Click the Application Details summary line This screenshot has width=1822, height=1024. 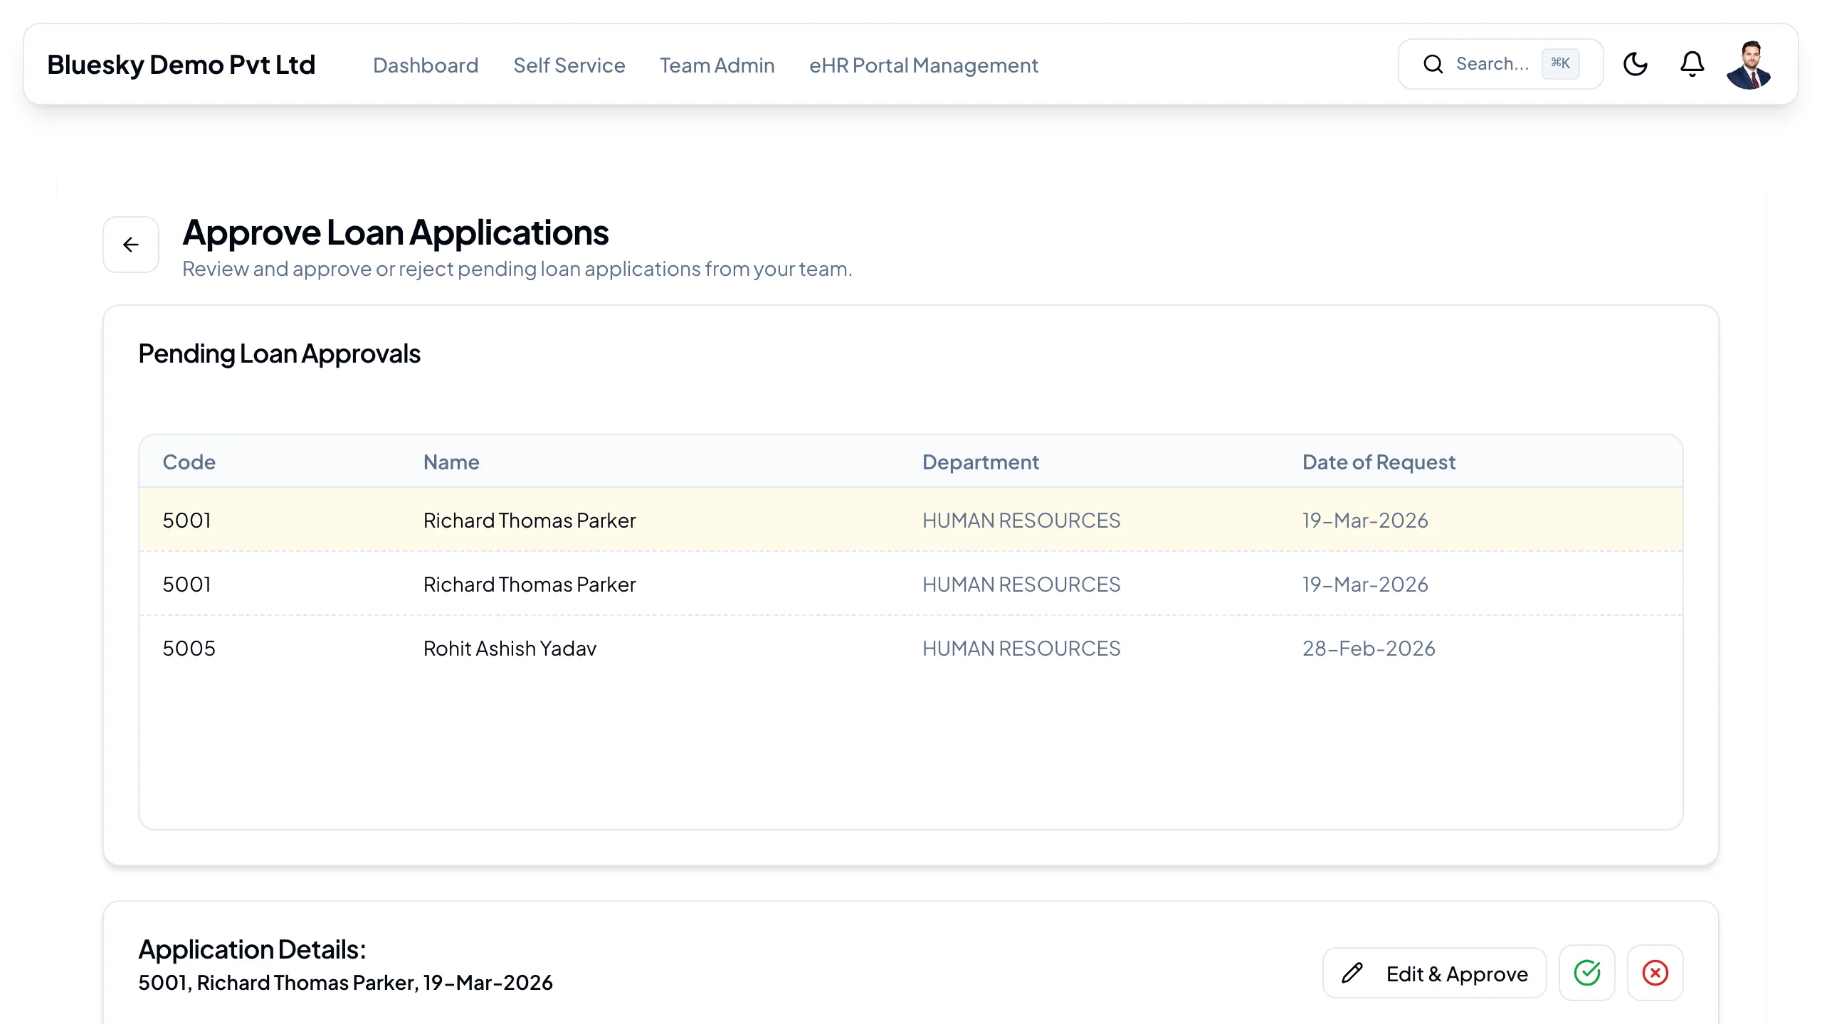pos(345,983)
